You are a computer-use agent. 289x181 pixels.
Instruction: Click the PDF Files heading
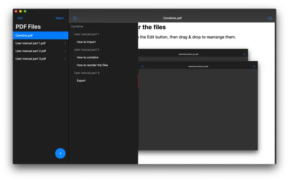click(28, 27)
